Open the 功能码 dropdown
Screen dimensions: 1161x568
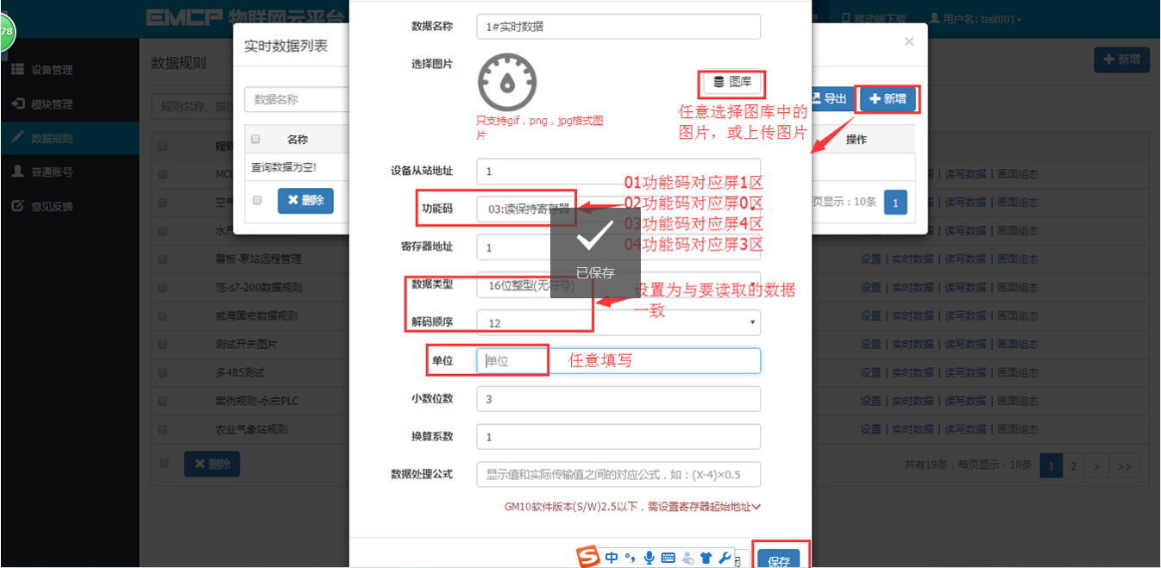(x=618, y=209)
